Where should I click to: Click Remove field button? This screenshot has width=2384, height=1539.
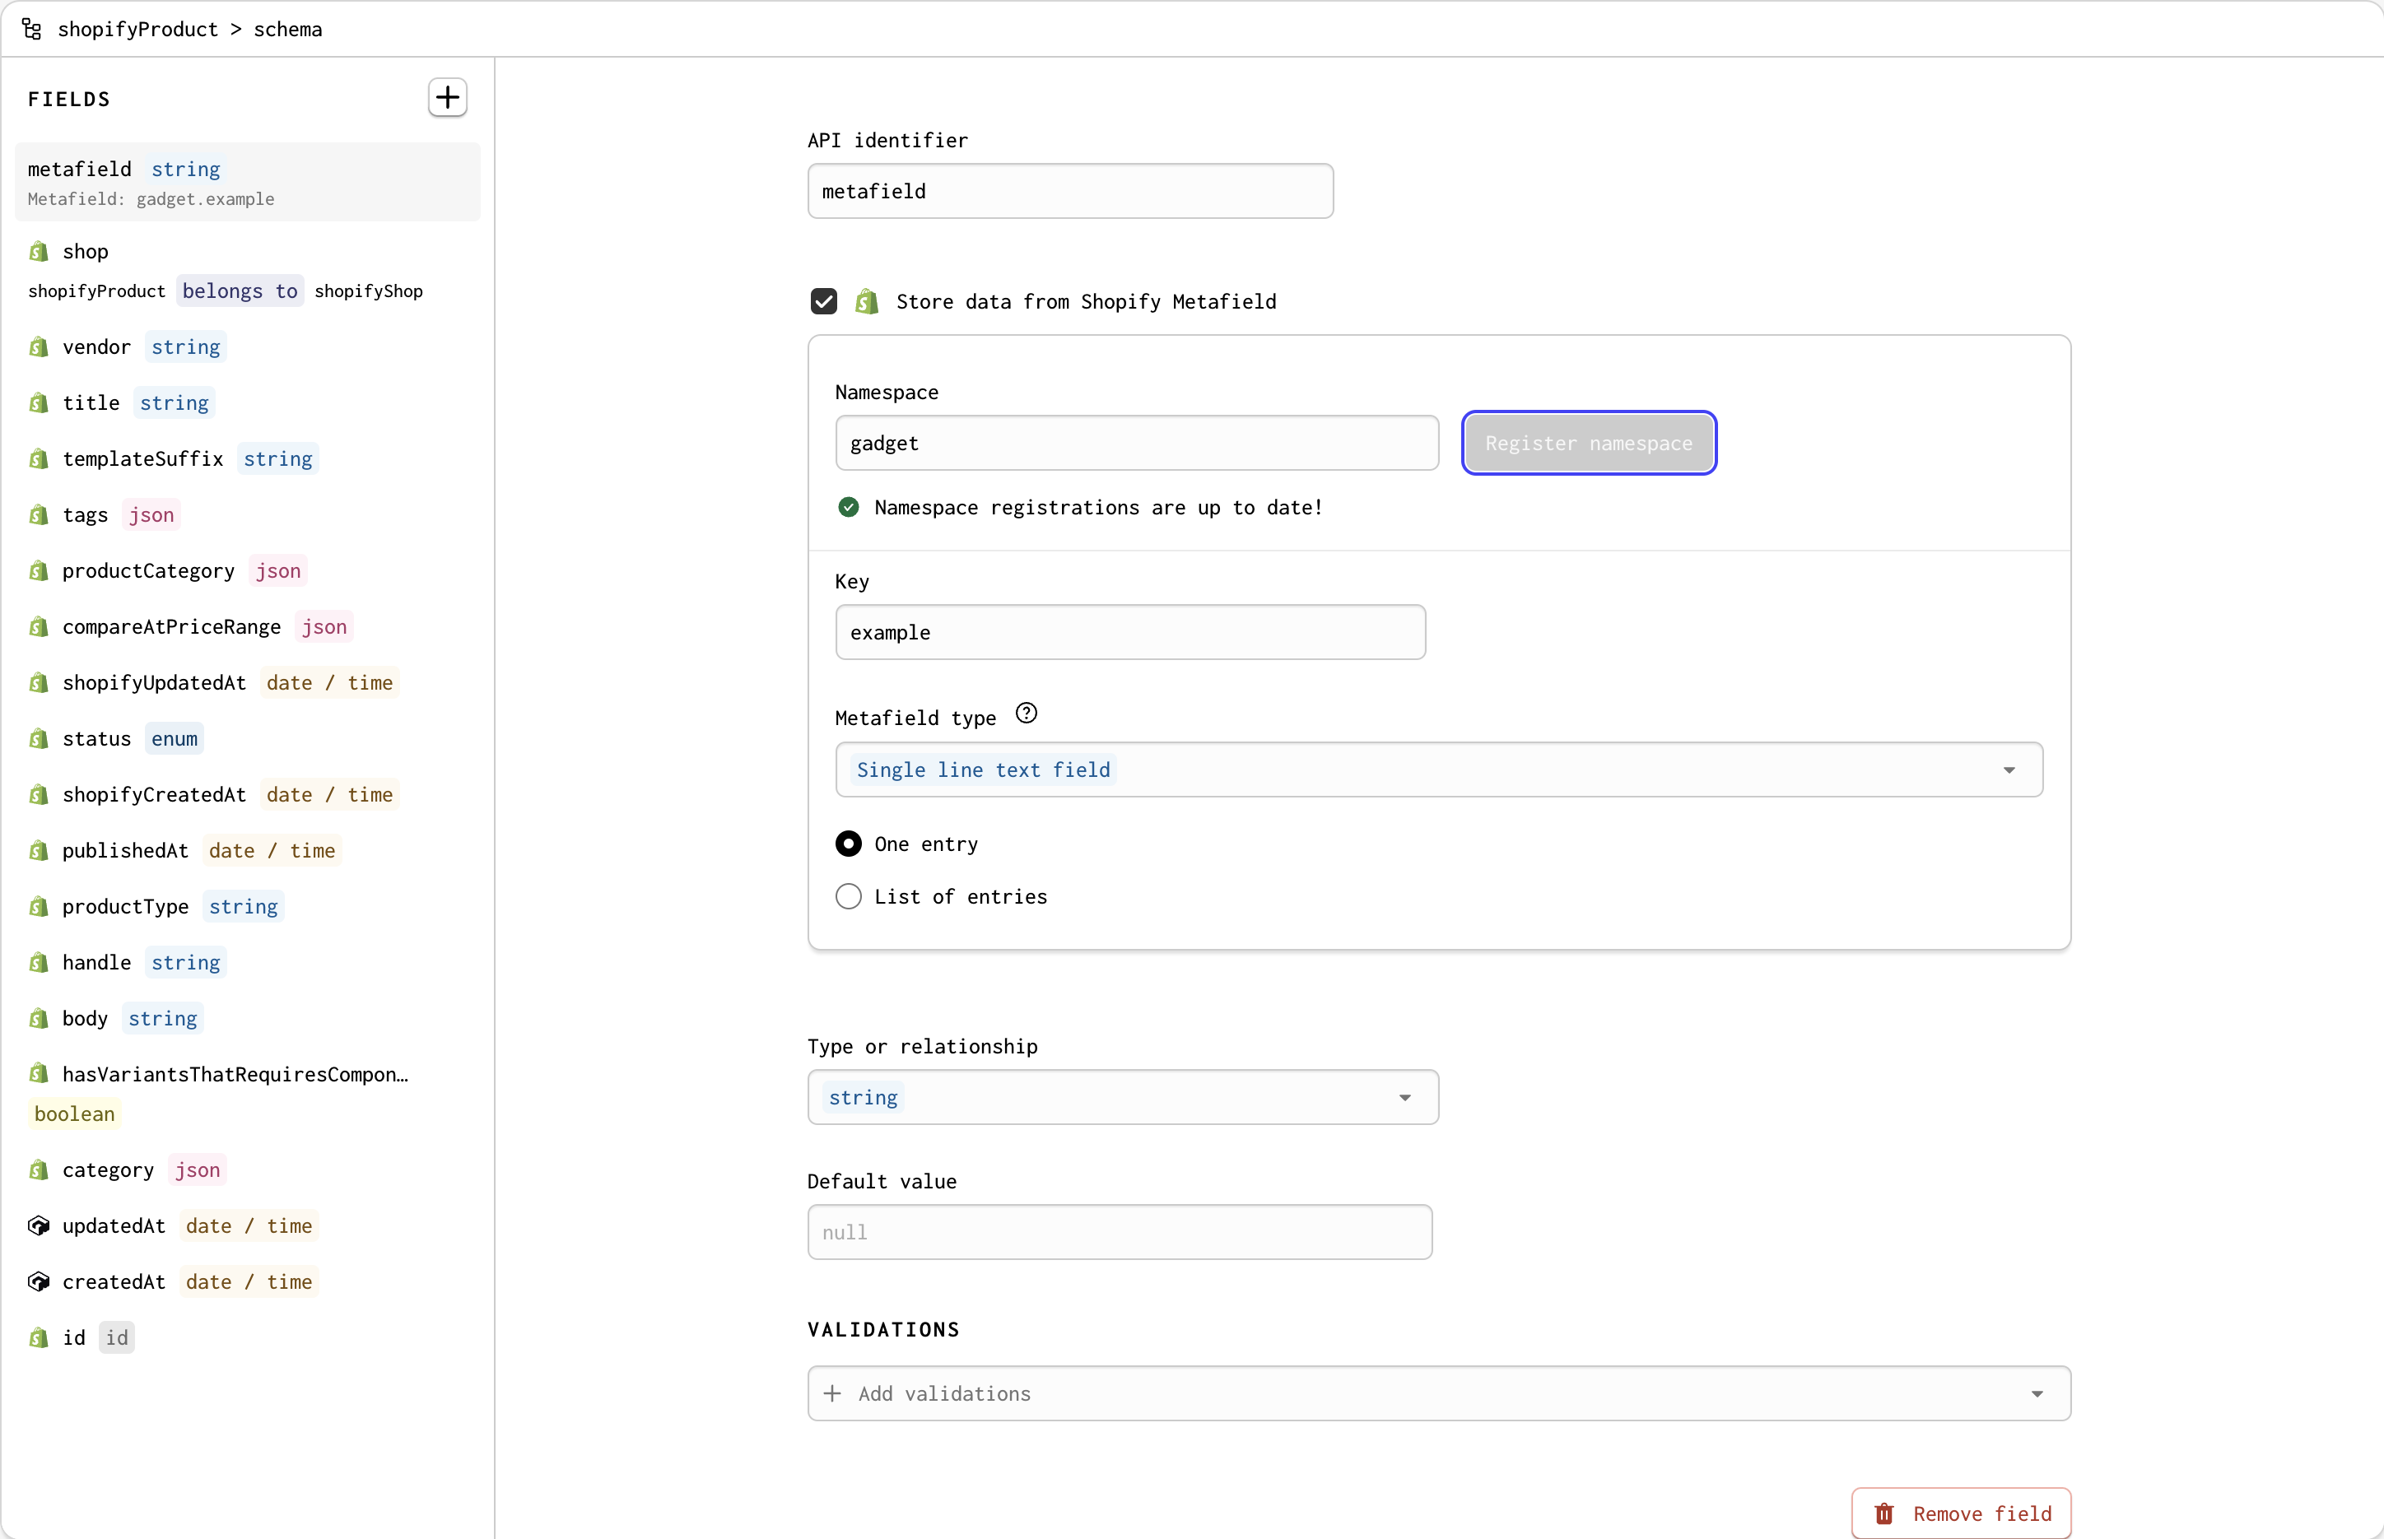(x=1960, y=1513)
